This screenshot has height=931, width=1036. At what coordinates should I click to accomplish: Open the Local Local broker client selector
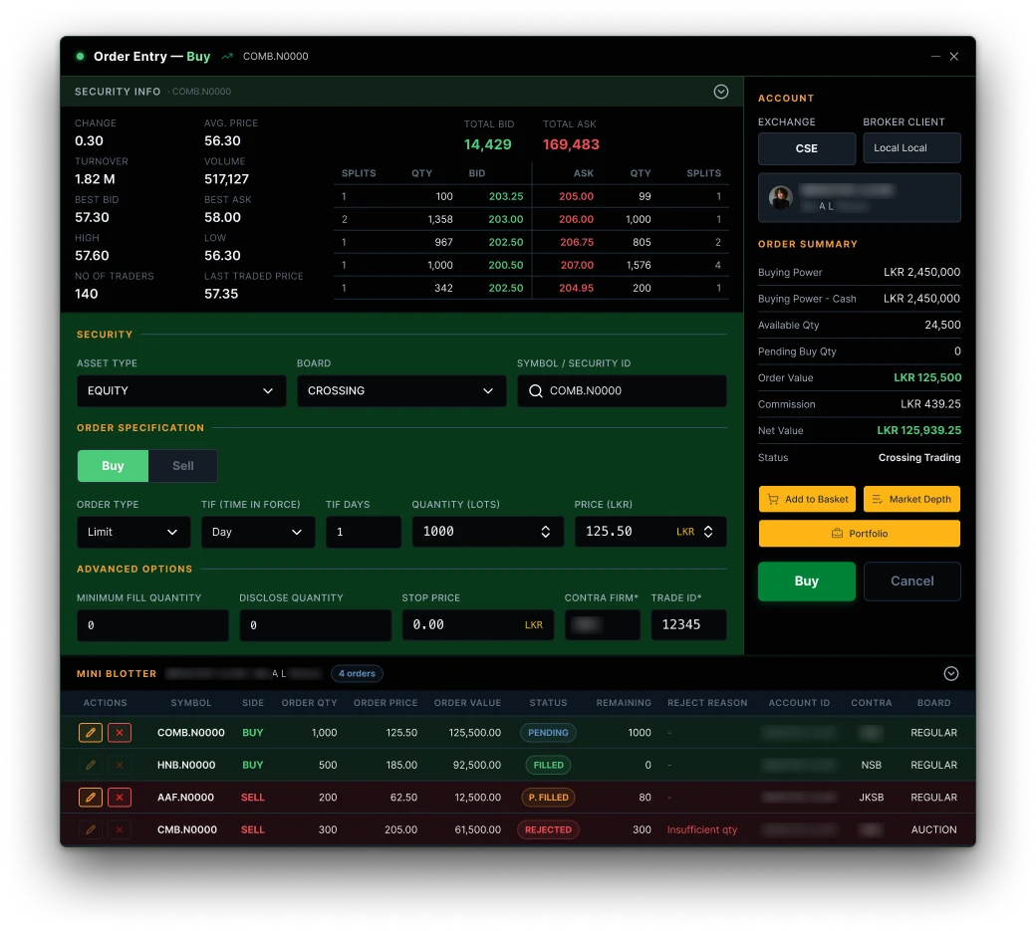tap(911, 148)
